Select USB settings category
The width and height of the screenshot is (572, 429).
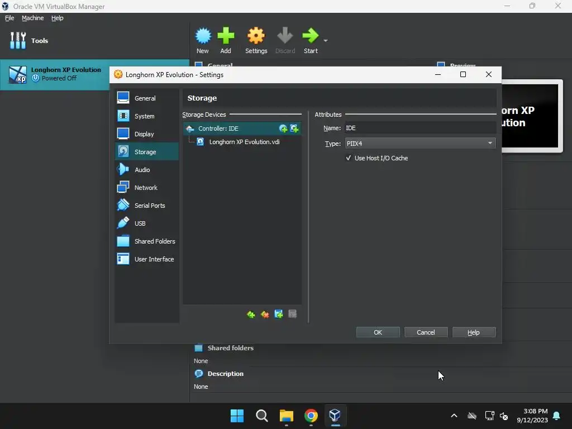[147, 223]
